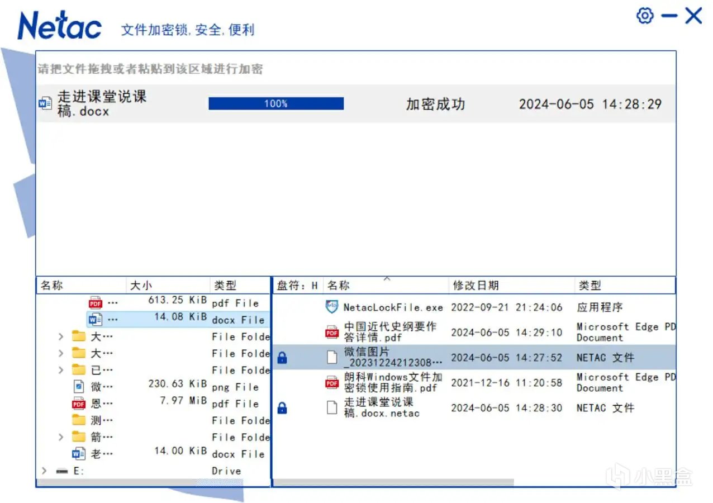The image size is (713, 503).
Task: Click the 7.97 MiB size cell
Action: (x=183, y=401)
